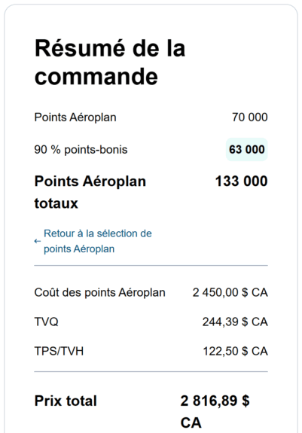Viewport: 302px width, 433px height.
Task: Click the TPS/TVH tax label
Action: 59,351
